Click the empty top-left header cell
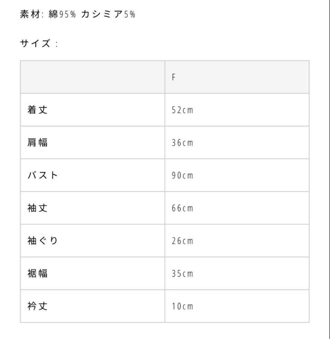The height and width of the screenshot is (339, 330). [93, 77]
